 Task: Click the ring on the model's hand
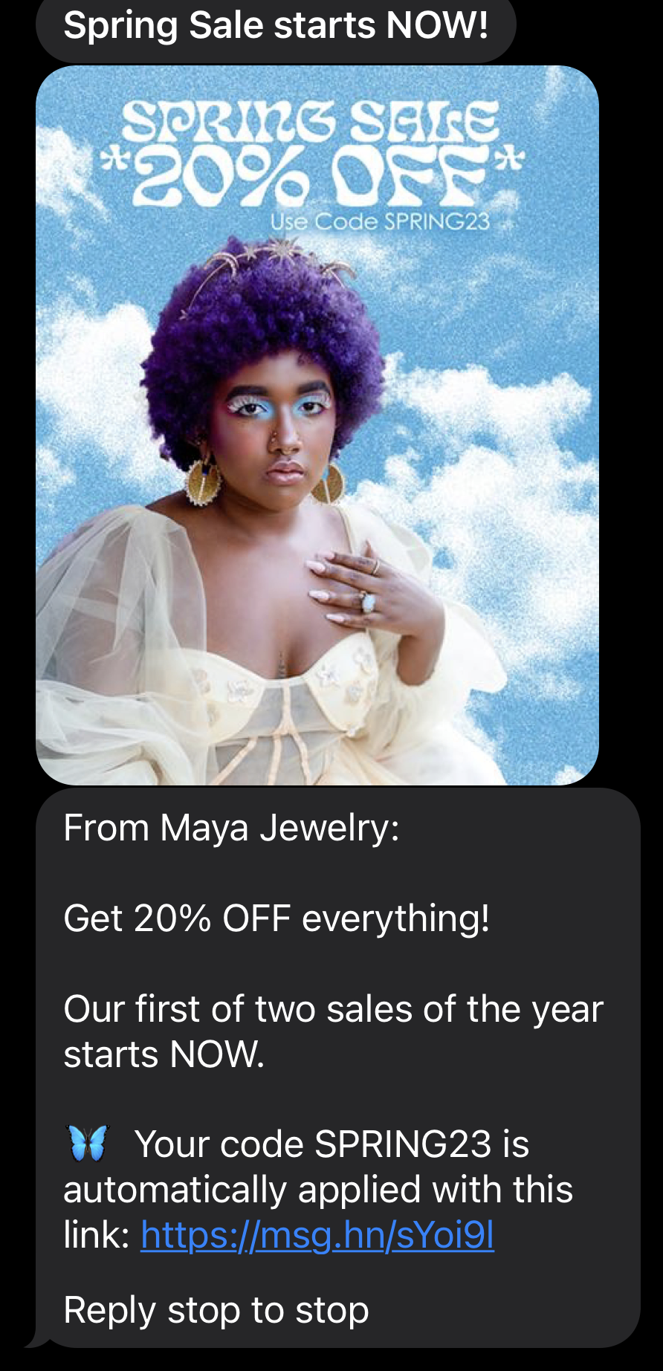(368, 599)
